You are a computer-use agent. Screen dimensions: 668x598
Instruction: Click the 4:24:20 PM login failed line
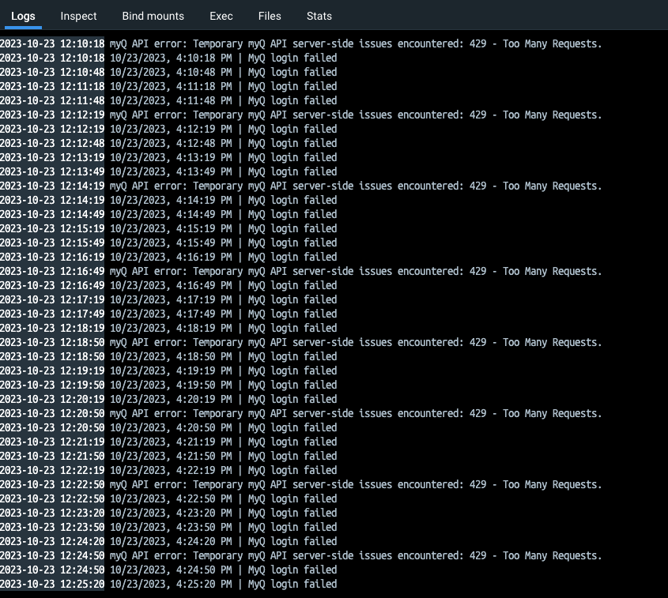(168, 541)
